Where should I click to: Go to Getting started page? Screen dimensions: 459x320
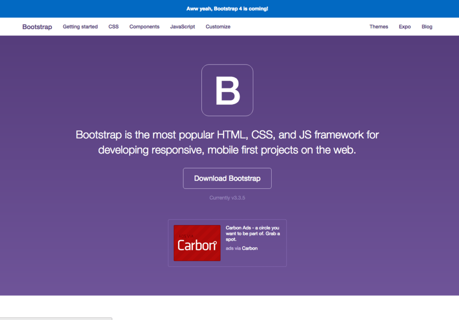click(80, 26)
